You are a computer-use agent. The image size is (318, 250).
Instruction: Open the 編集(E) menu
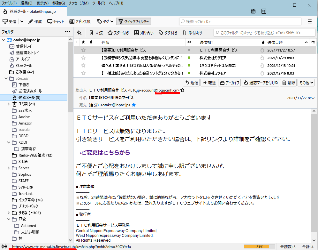click(26, 3)
